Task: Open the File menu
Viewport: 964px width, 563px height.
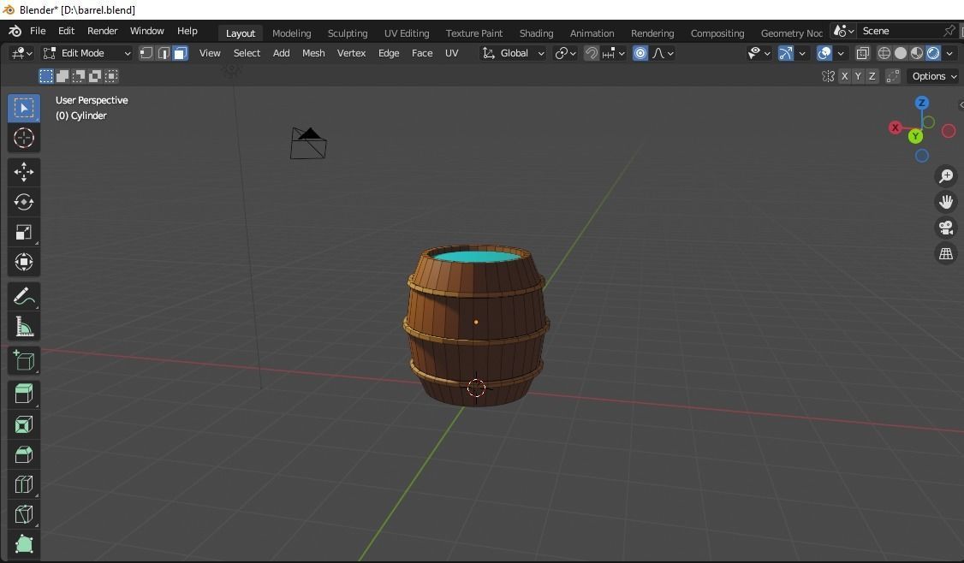Action: (38, 31)
